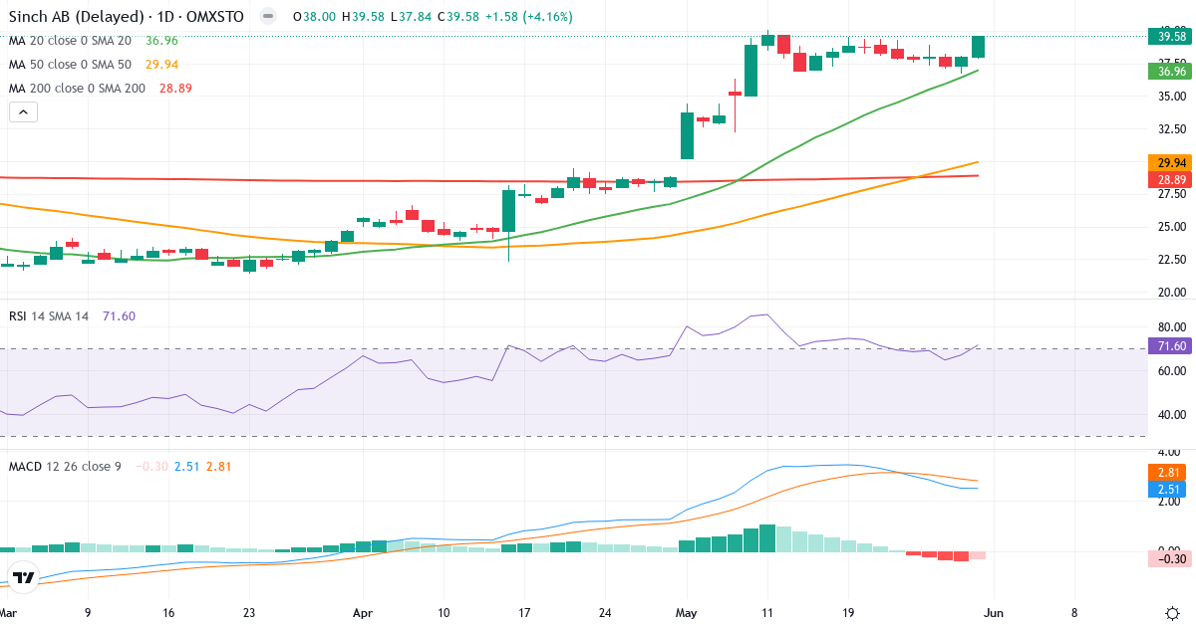Click the orange 29.94 MA 50 price tag
Image resolution: width=1196 pixels, height=627 pixels.
click(1172, 162)
